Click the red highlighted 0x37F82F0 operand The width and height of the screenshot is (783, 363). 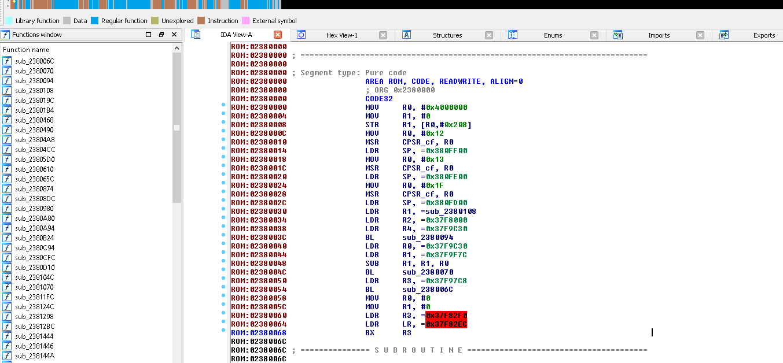pos(446,316)
